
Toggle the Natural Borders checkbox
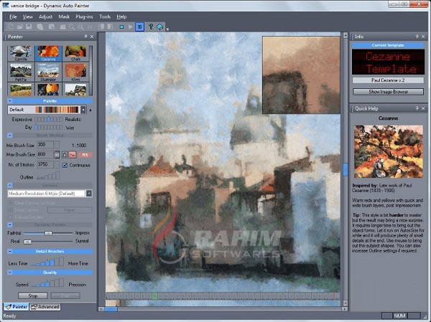11,217
